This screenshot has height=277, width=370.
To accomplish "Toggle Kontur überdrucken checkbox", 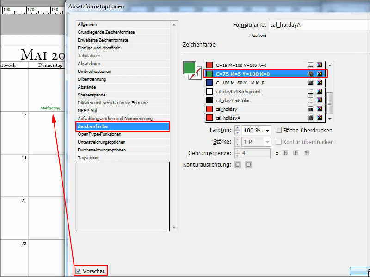I will click(279, 142).
